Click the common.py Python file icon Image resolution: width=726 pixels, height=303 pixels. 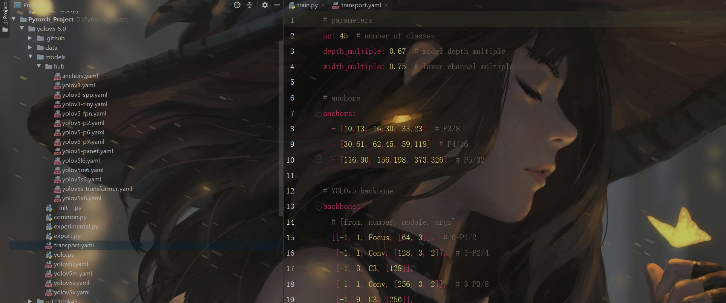pyautogui.click(x=49, y=217)
